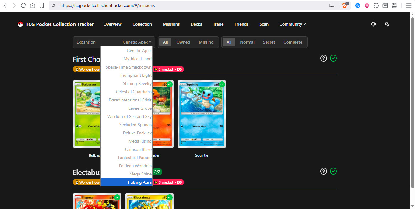The image size is (415, 209).
Task: Open the extensions puzzle piece icon
Action: coord(376,5)
